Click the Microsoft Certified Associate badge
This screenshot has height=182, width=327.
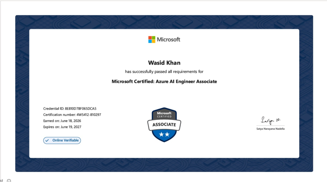164,125
